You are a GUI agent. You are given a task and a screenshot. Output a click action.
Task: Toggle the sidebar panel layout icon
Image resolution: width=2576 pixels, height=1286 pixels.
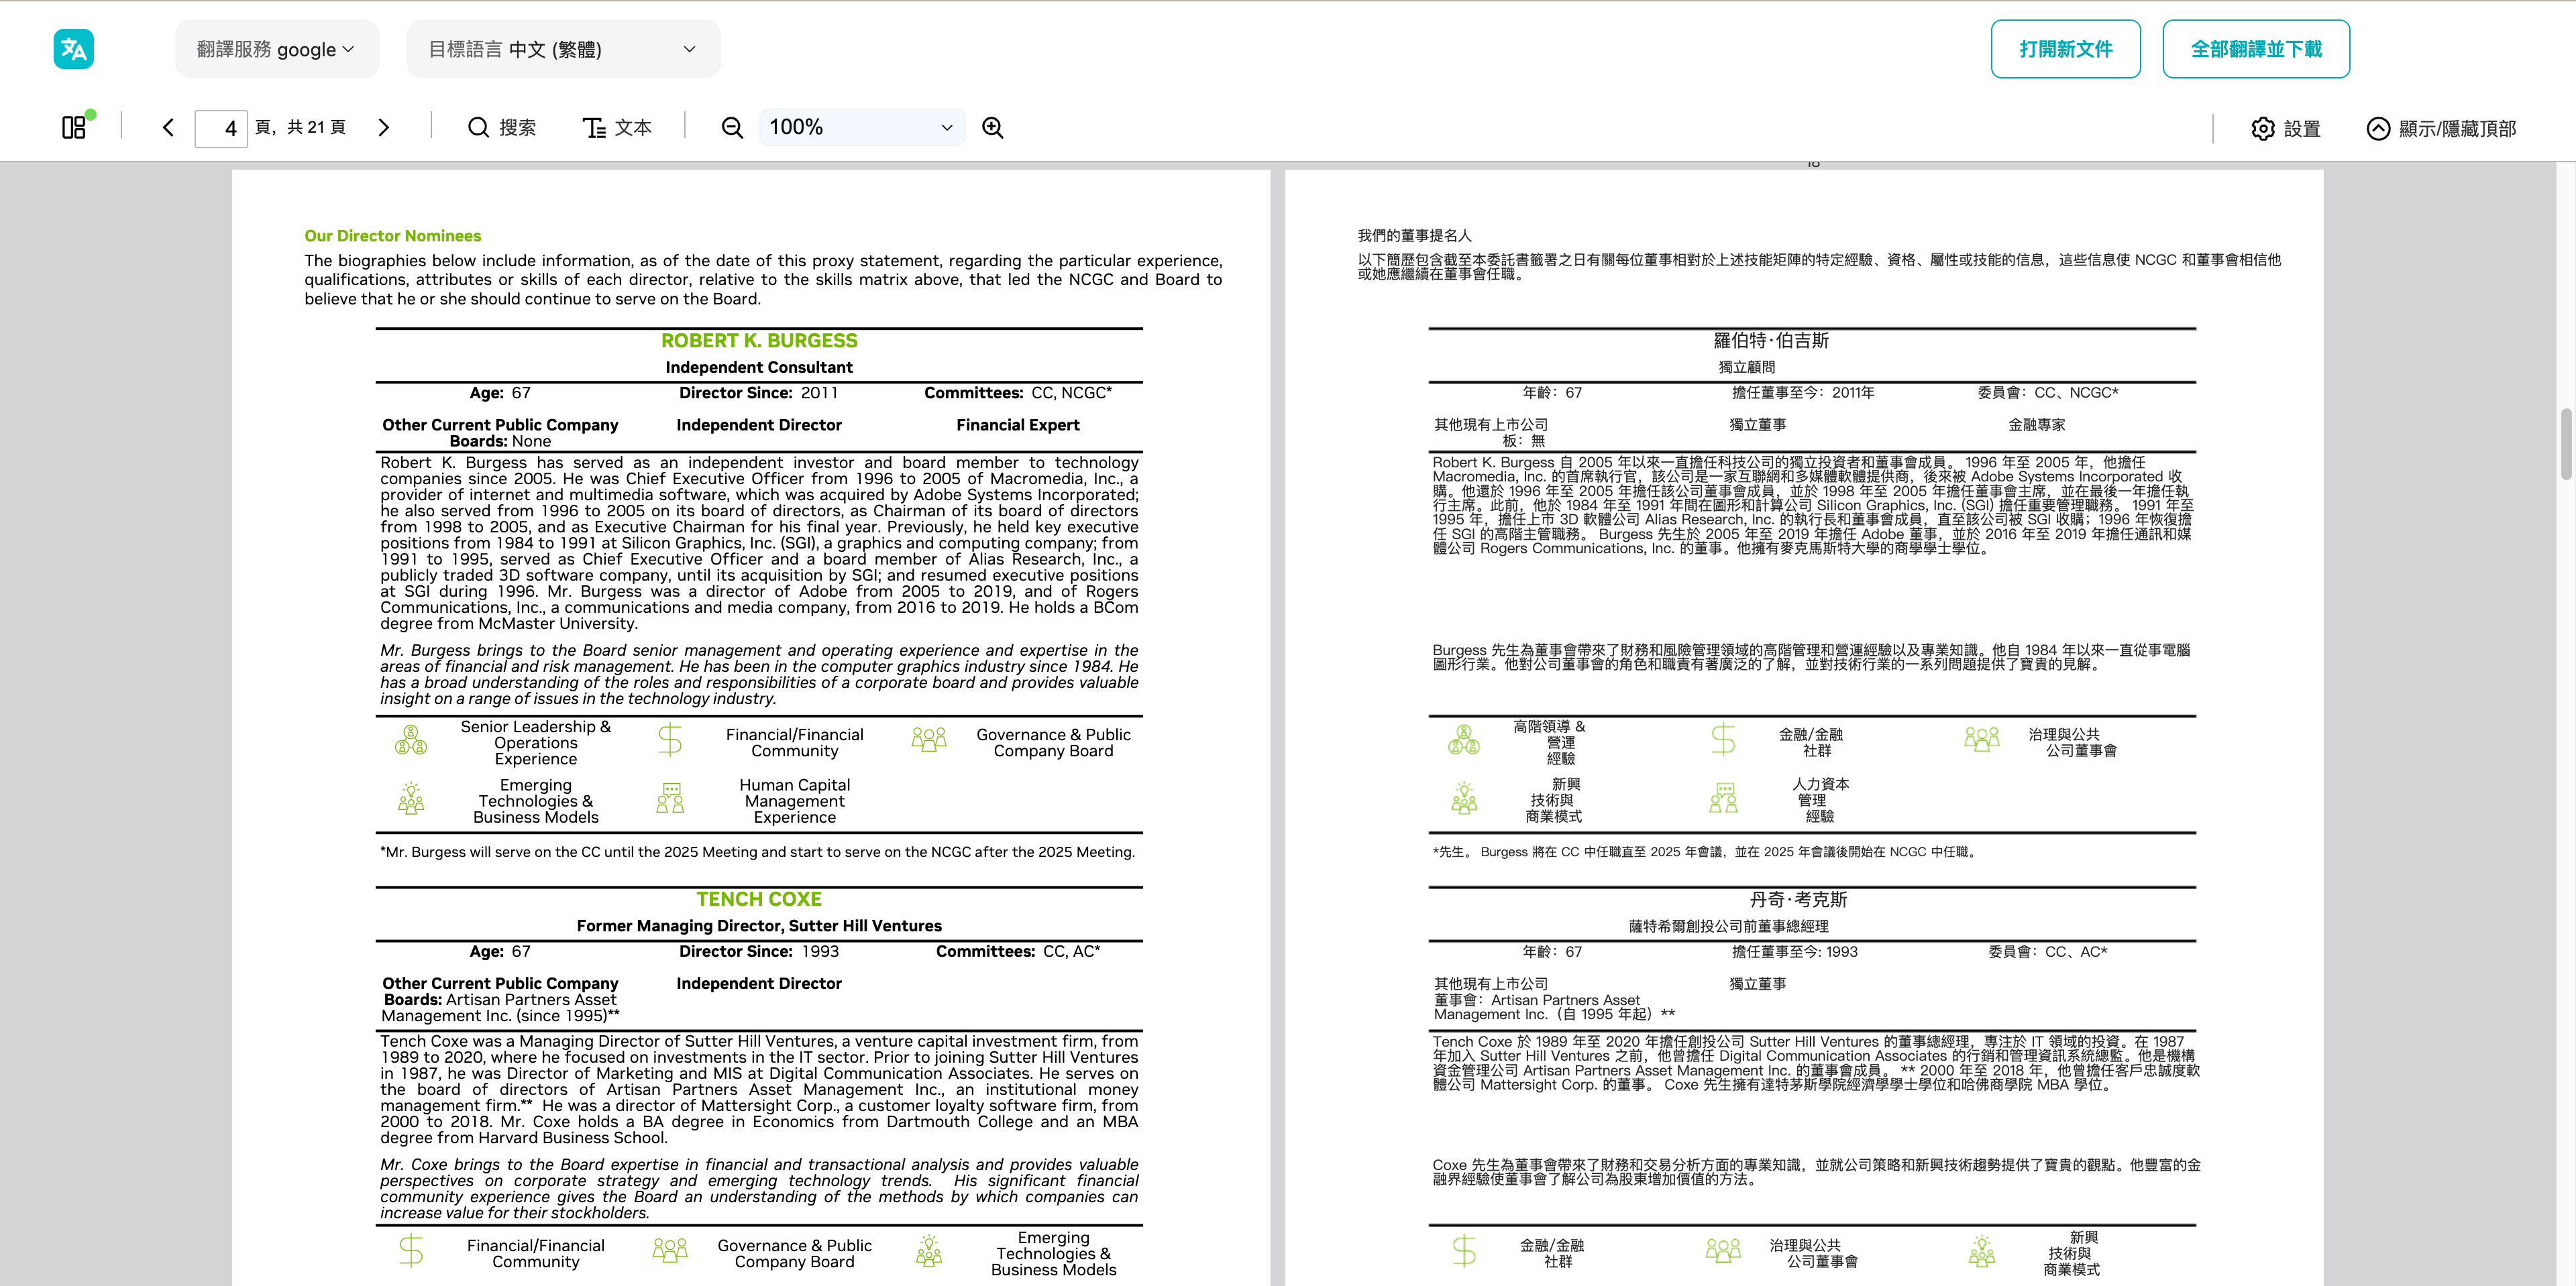[x=74, y=128]
